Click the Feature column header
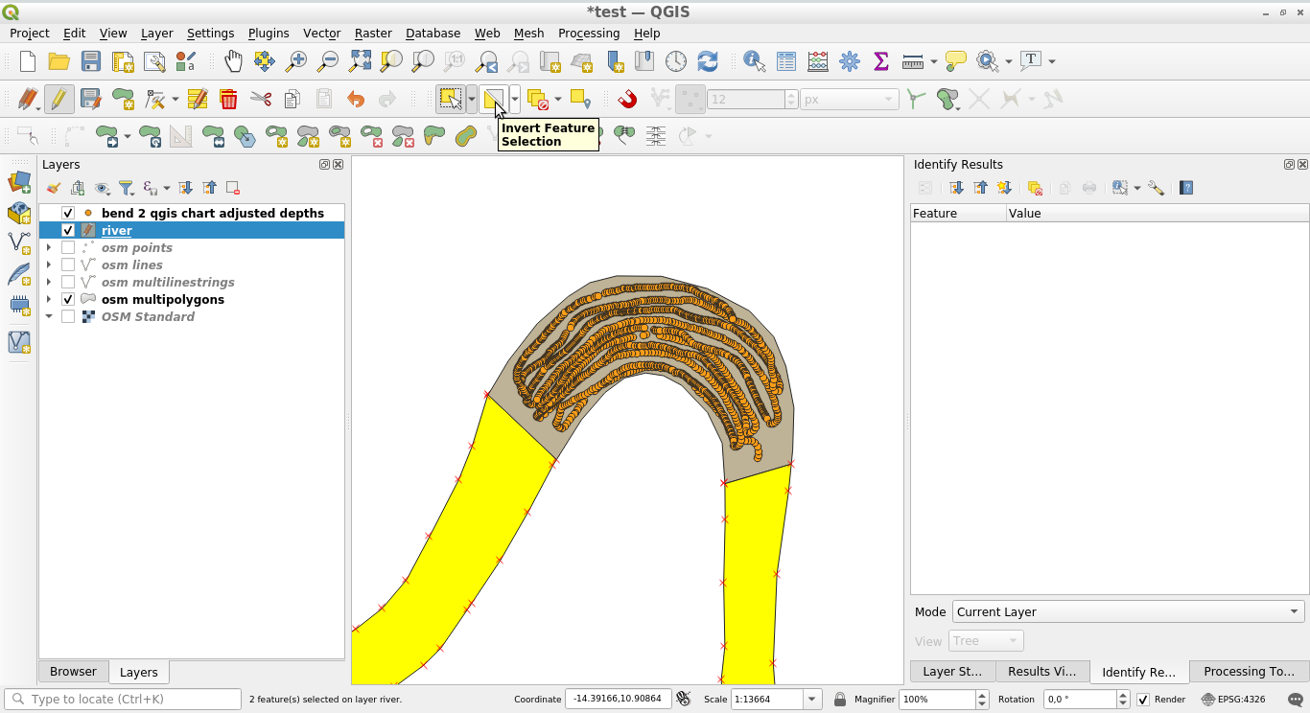This screenshot has height=713, width=1310. [958, 213]
